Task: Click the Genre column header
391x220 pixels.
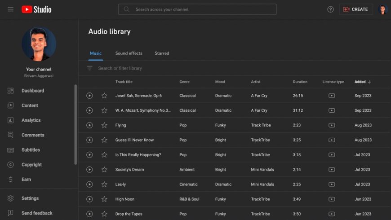Action: pos(185,82)
